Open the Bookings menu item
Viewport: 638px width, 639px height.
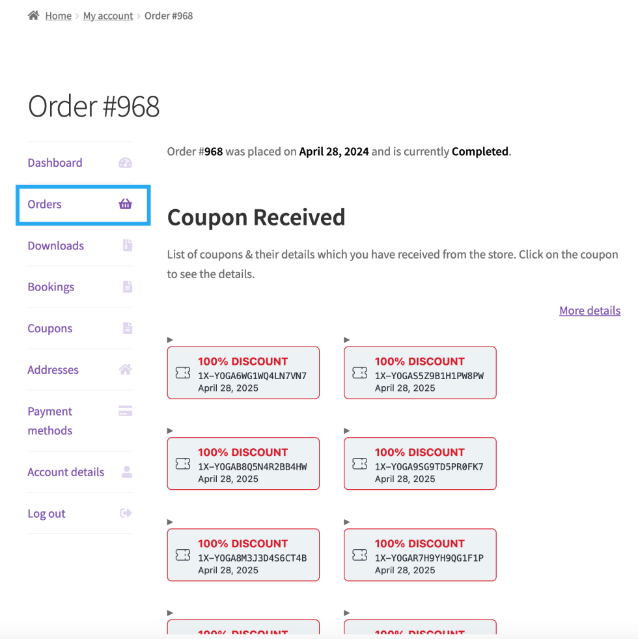click(51, 287)
